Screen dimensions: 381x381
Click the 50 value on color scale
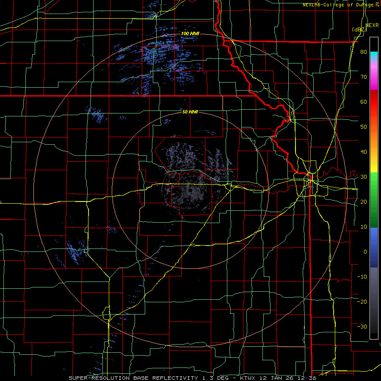pyautogui.click(x=364, y=127)
